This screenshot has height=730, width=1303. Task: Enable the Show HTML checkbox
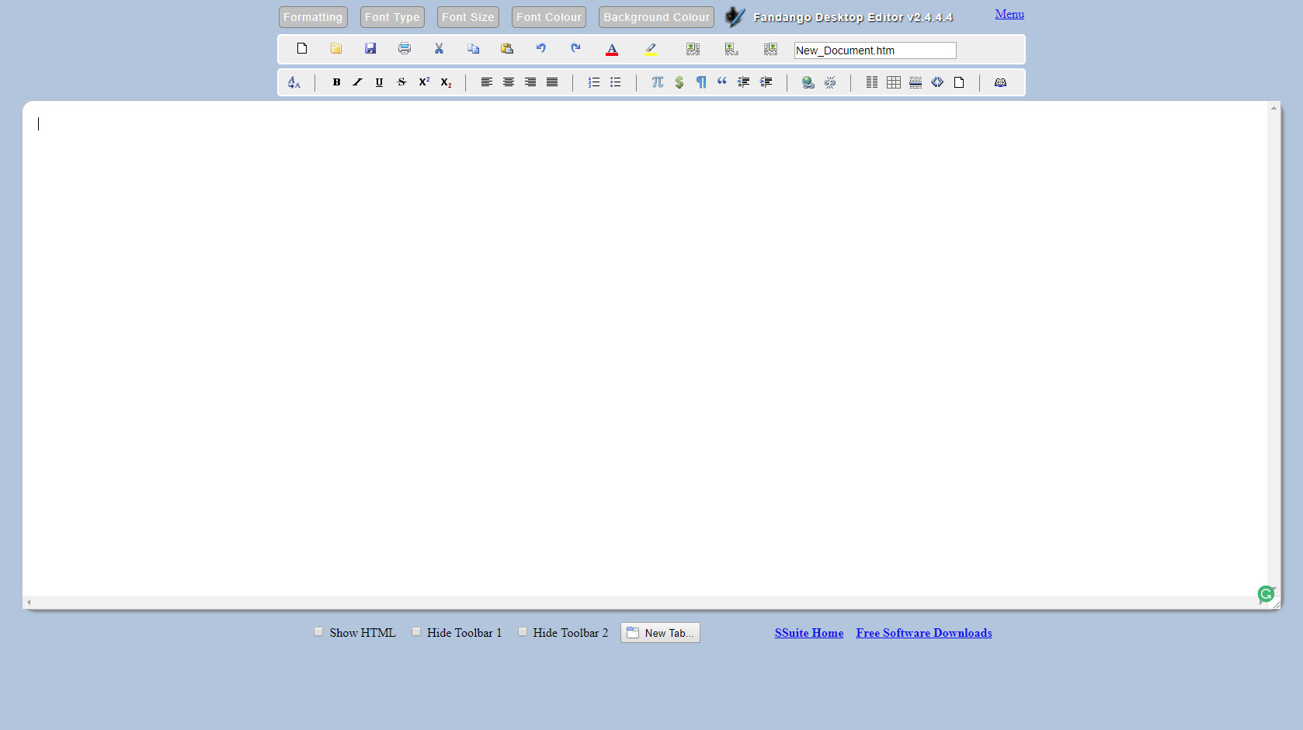click(x=318, y=632)
